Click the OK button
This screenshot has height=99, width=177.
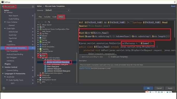148,88
